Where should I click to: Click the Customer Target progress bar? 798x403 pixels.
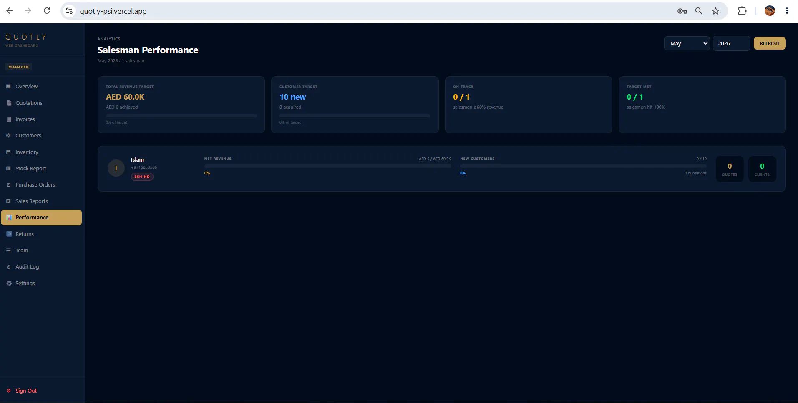point(355,116)
